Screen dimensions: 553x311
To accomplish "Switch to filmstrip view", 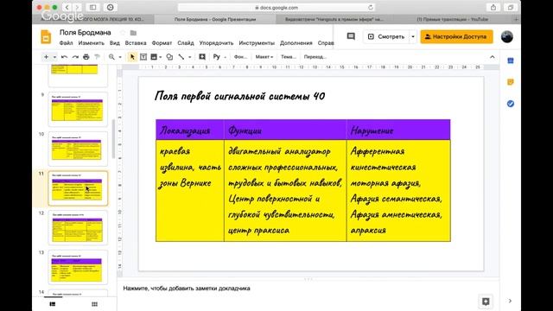I will click(53, 304).
